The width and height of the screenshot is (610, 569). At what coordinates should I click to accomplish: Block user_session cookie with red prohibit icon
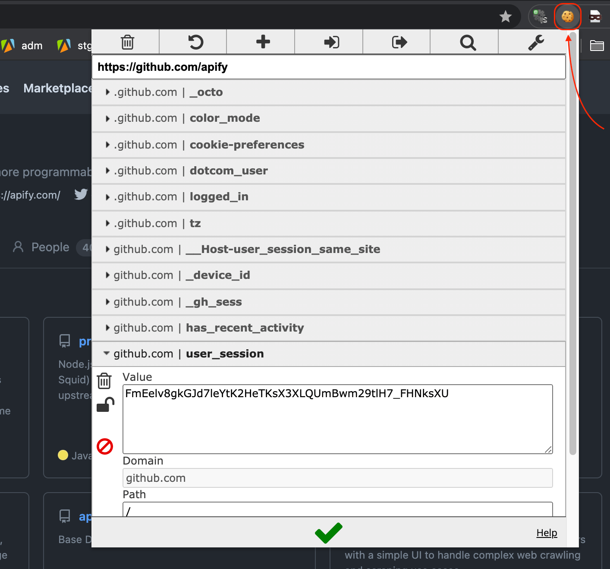105,446
